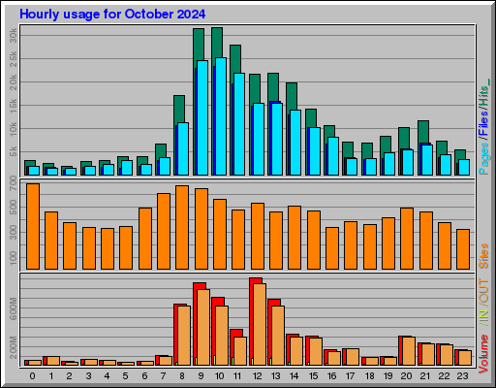Click the hour 12 axis label
This screenshot has width=496, height=388.
coord(257,376)
